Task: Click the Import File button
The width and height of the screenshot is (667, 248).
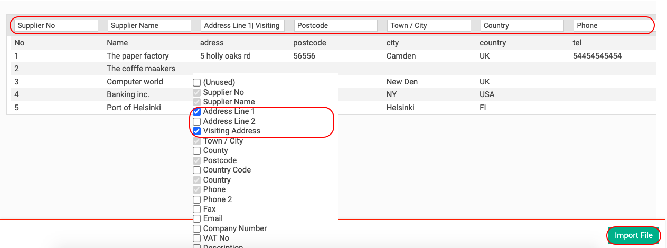Action: pyautogui.click(x=634, y=235)
